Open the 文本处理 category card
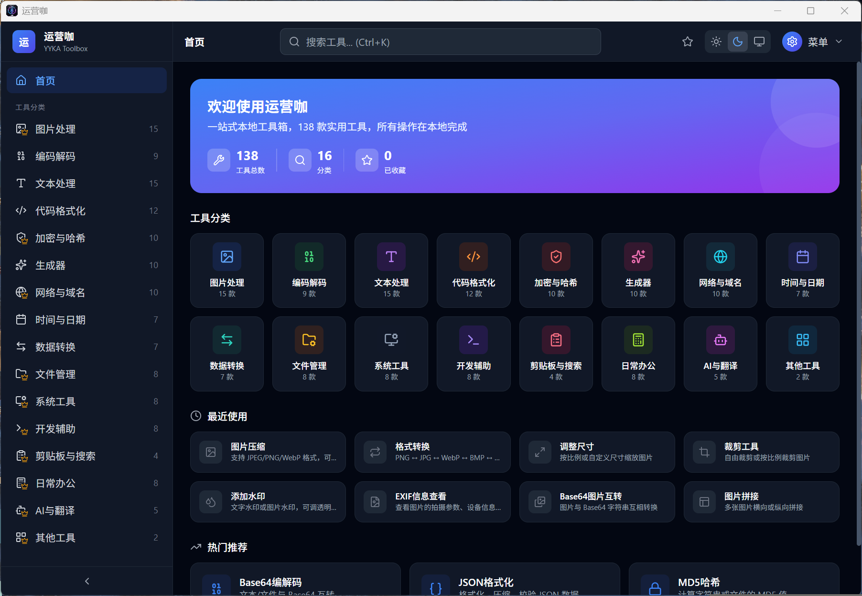The image size is (862, 596). 391,271
